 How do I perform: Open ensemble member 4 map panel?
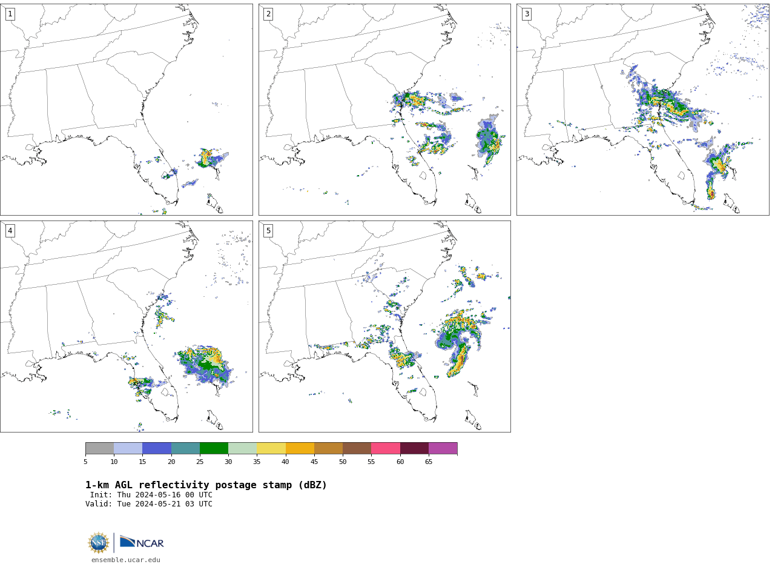coord(127,327)
